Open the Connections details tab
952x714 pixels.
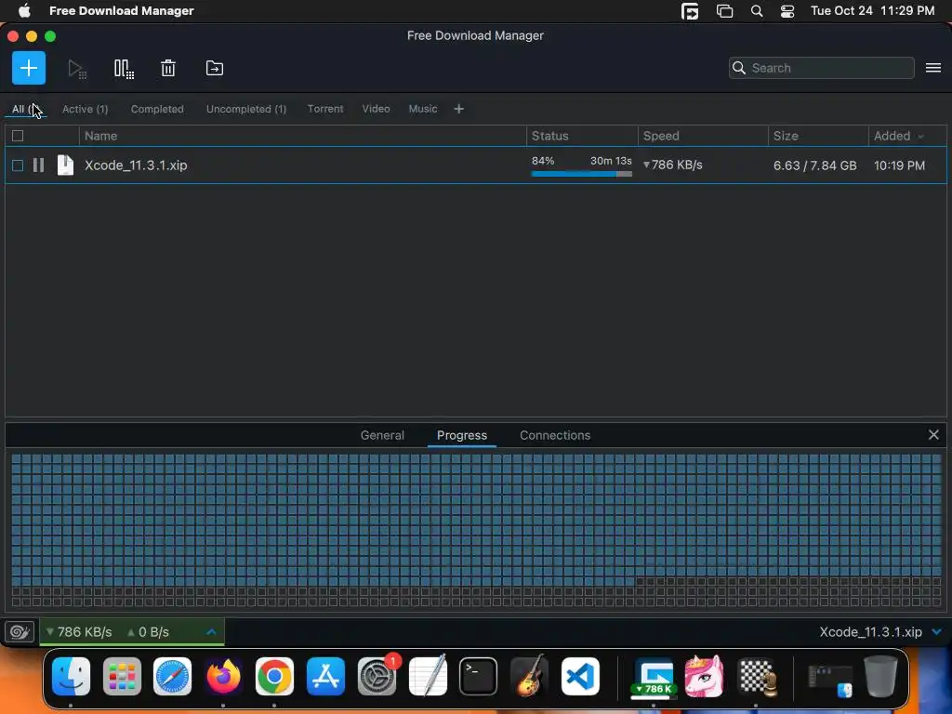(x=555, y=435)
